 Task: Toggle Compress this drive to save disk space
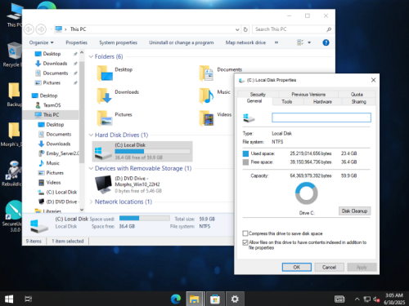point(245,233)
